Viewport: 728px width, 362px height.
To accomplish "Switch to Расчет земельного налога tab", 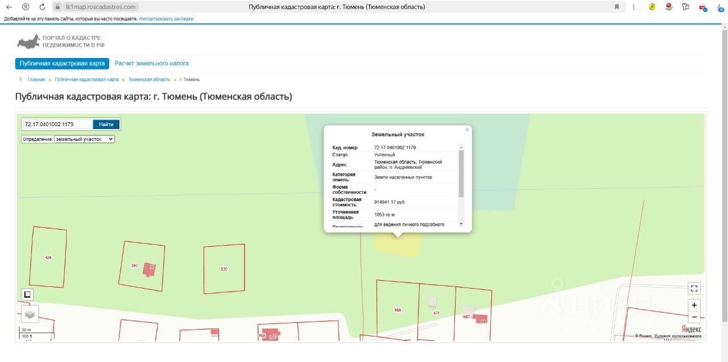I will tap(151, 64).
